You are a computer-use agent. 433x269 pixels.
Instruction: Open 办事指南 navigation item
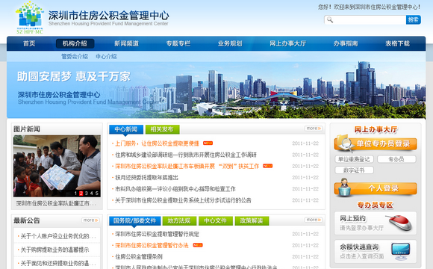(x=345, y=43)
